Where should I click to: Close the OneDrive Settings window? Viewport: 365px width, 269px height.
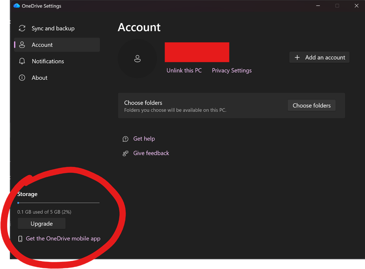click(x=356, y=6)
